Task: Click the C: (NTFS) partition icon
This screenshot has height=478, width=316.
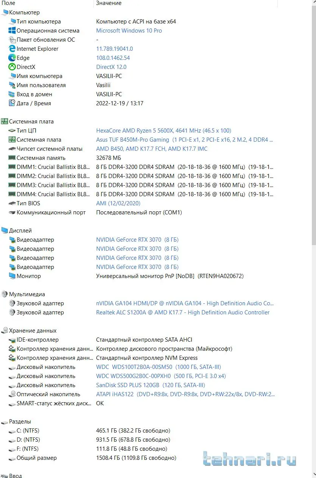Action: point(12,431)
